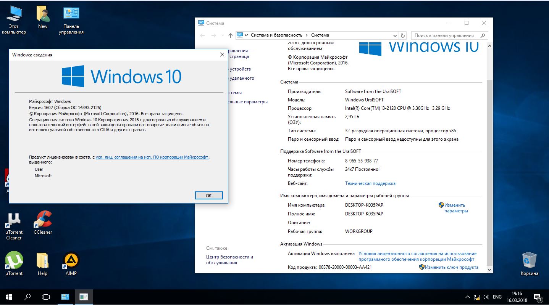The image size is (549, 305).
Task: Show hidden system tray icons
Action: pos(468,297)
